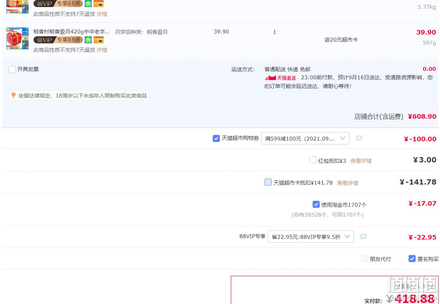
Task: Click the 597g weight text
Action: [429, 43]
